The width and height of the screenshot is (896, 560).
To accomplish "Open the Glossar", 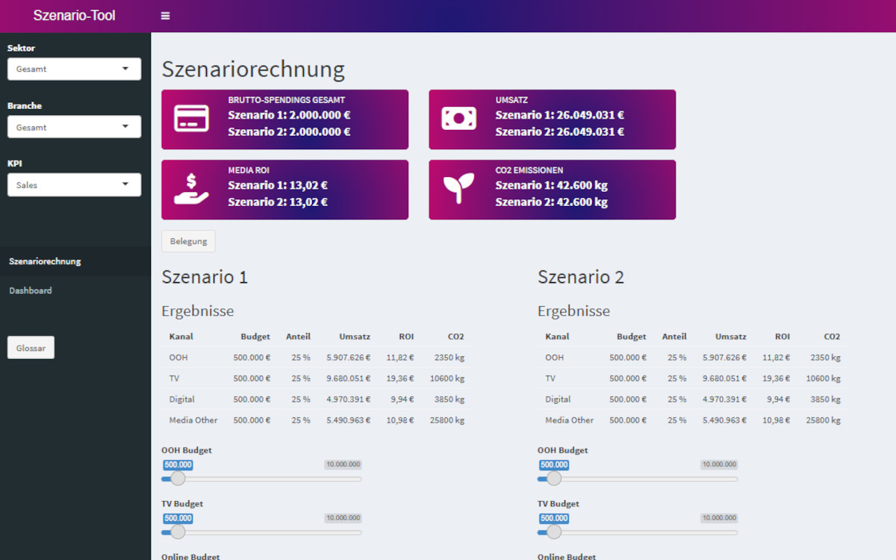I will pyautogui.click(x=30, y=347).
